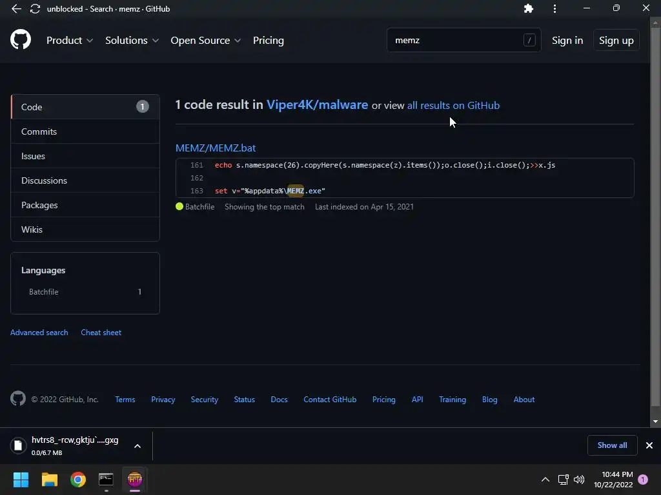Open File Explorer from taskbar
The width and height of the screenshot is (661, 495).
click(x=49, y=480)
